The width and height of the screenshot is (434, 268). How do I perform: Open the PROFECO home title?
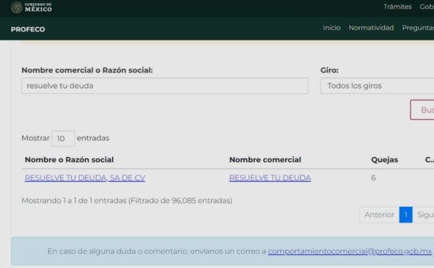[x=28, y=30]
